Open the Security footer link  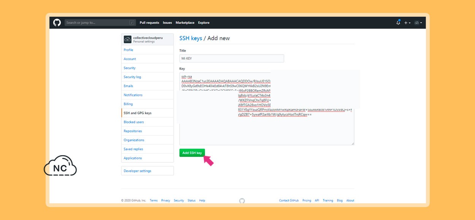point(179,201)
